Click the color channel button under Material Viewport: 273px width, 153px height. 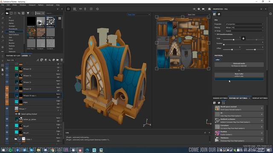coord(218,59)
